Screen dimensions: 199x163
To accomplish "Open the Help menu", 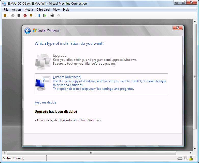I will coord(66,10).
